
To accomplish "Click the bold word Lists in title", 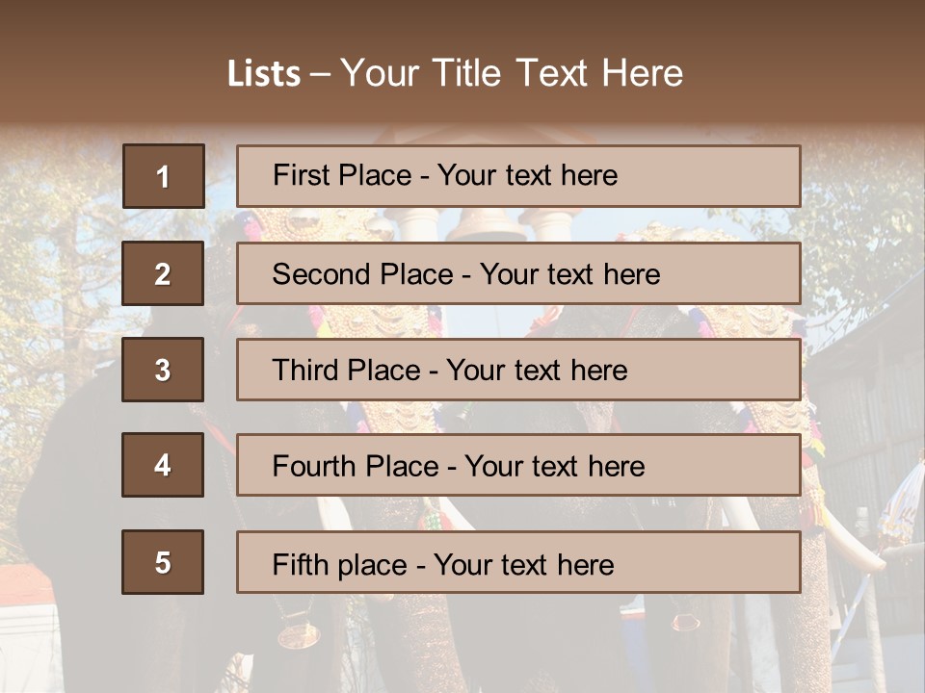I will pyautogui.click(x=263, y=74).
